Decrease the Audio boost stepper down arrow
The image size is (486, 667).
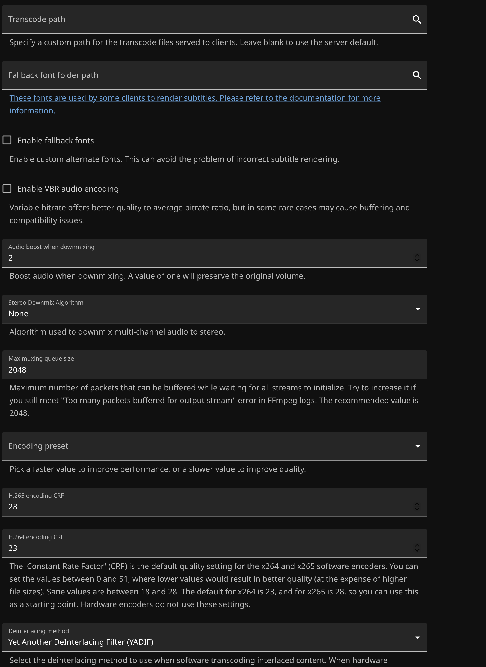[x=417, y=260]
